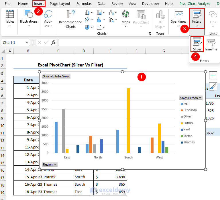220x200 pixels.
Task: Switch to the Page Layout tab
Action: (60, 3)
